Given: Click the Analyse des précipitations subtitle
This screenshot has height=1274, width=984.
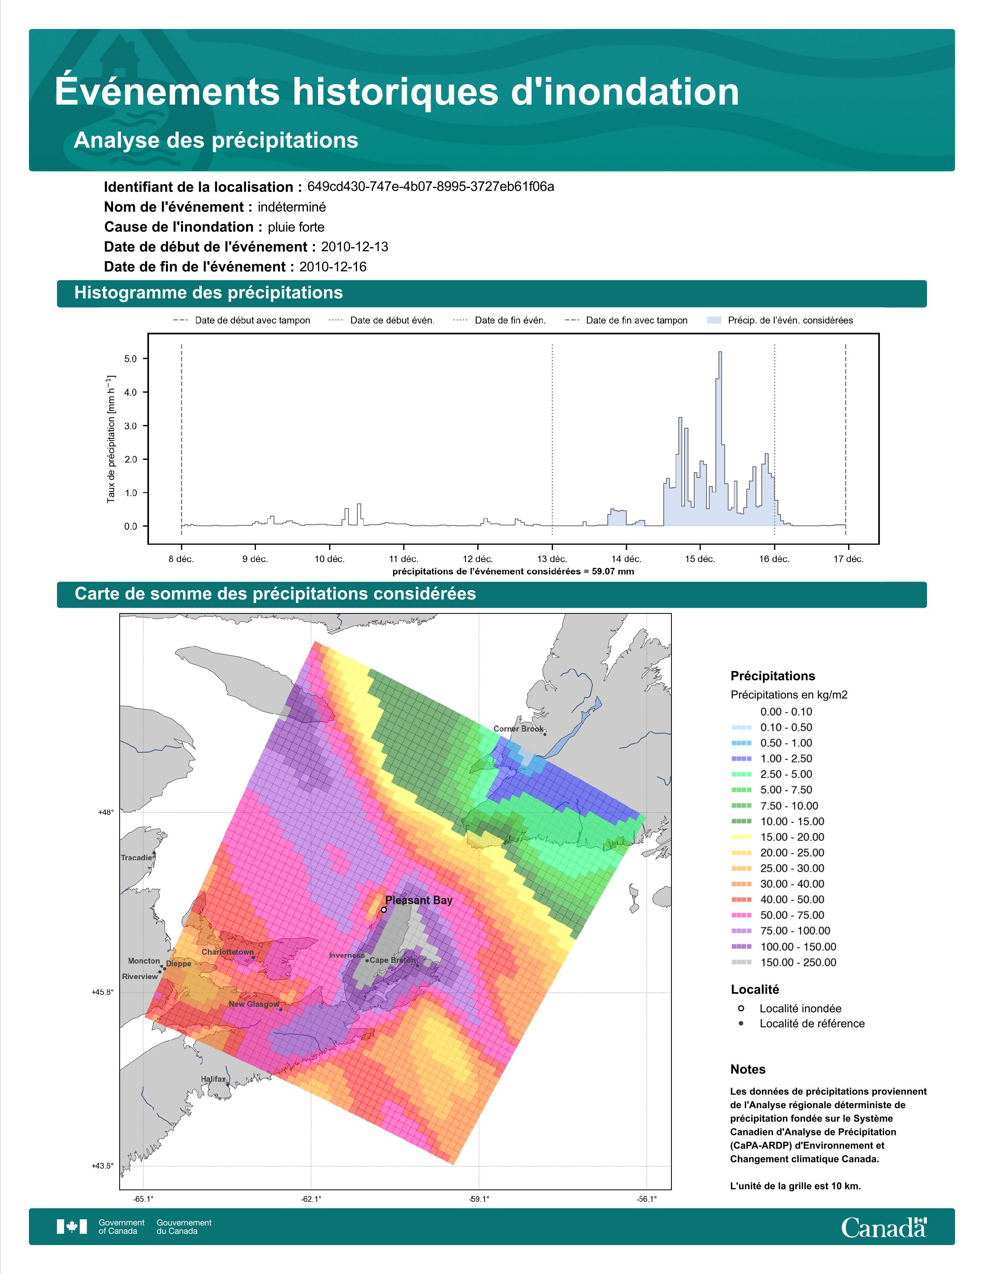Looking at the screenshot, I should (216, 140).
